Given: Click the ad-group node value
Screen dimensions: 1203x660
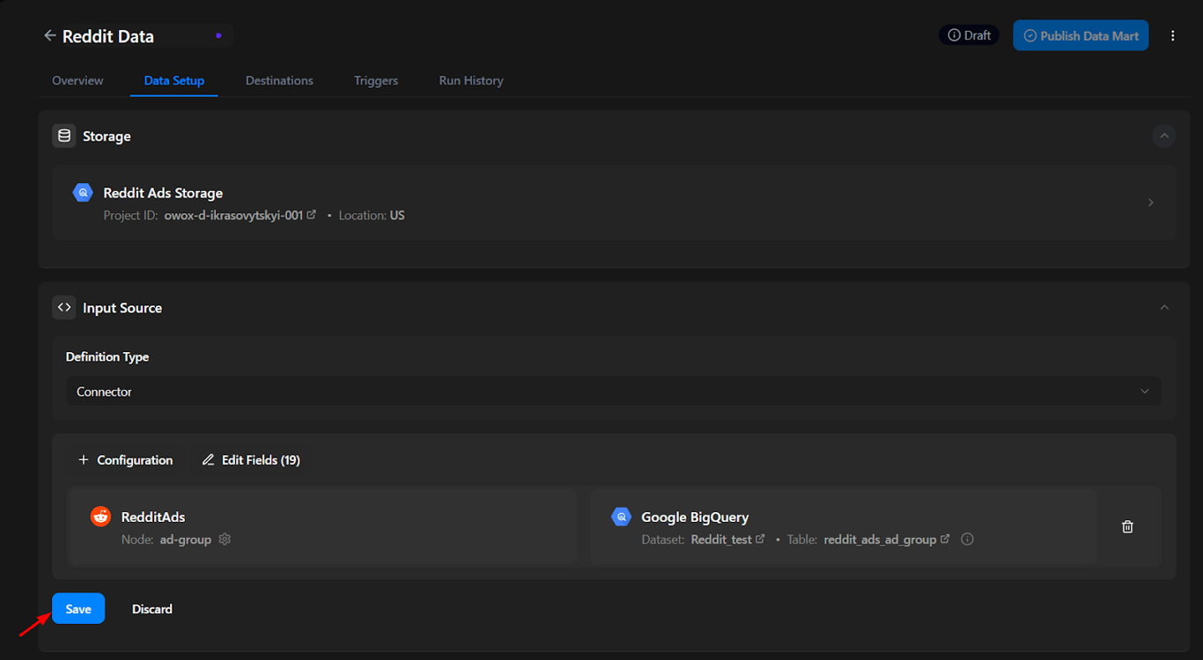Looking at the screenshot, I should click(186, 539).
